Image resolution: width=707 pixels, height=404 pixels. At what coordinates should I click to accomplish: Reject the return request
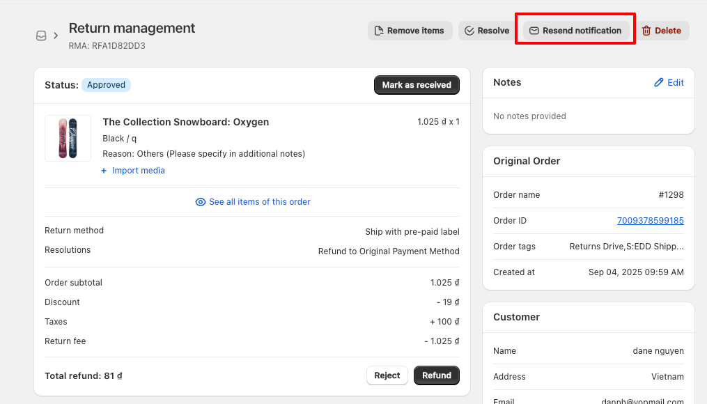387,375
